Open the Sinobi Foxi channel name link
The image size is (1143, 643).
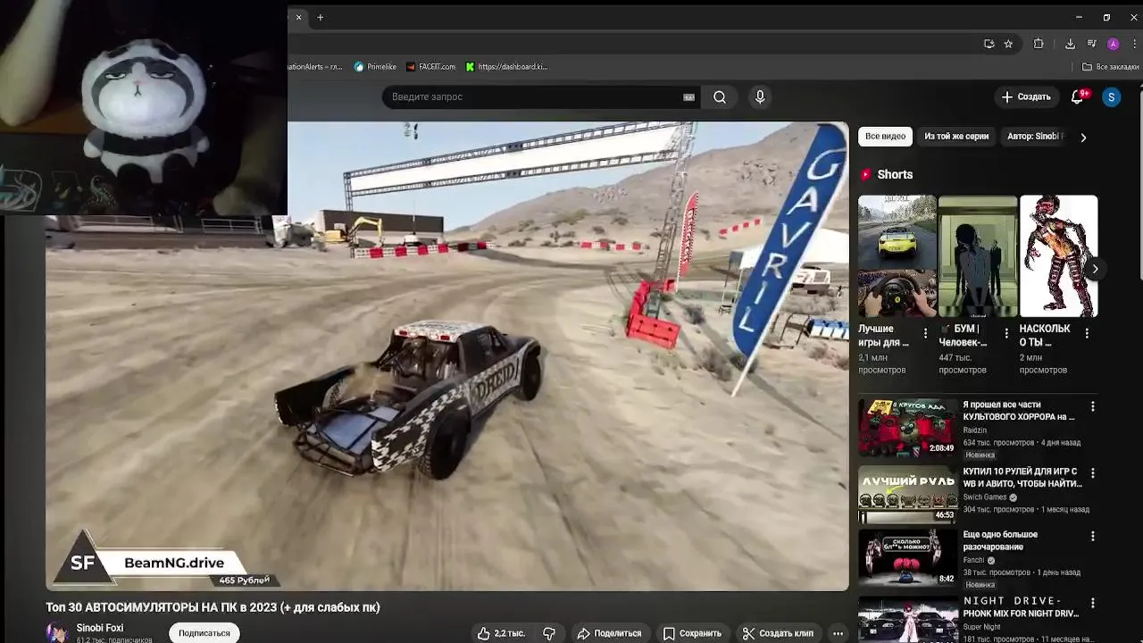[100, 628]
